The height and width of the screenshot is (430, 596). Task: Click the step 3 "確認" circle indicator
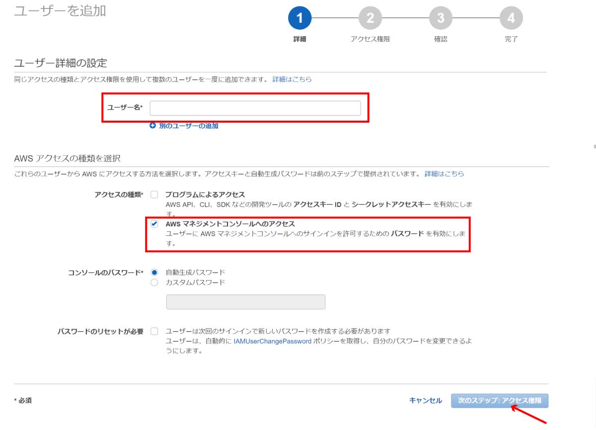click(x=441, y=18)
